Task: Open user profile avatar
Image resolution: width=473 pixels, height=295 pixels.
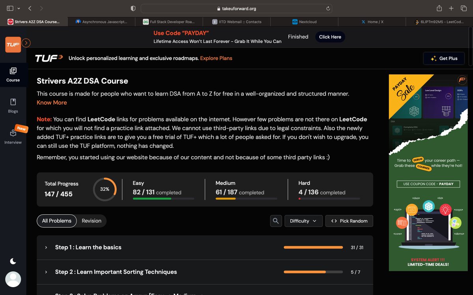Action: coord(13,279)
